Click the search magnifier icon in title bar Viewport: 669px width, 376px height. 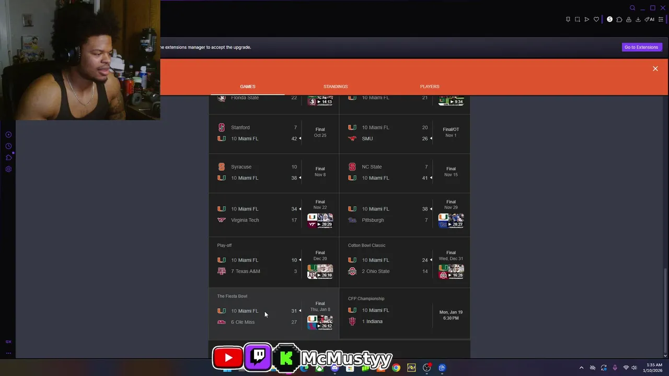(x=632, y=8)
